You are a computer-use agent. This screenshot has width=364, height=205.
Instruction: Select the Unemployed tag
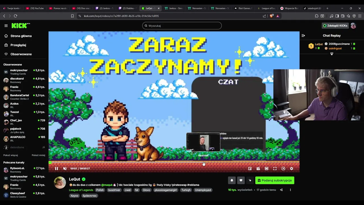203,190
